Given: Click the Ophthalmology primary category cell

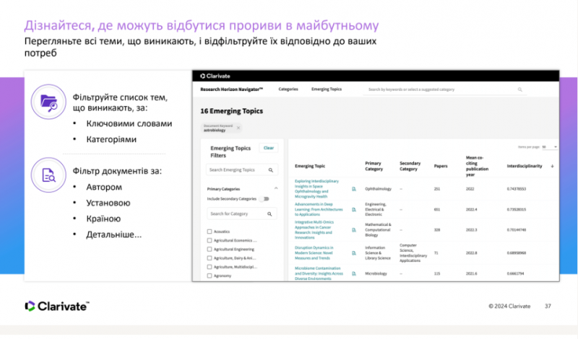Looking at the screenshot, I should coord(378,189).
